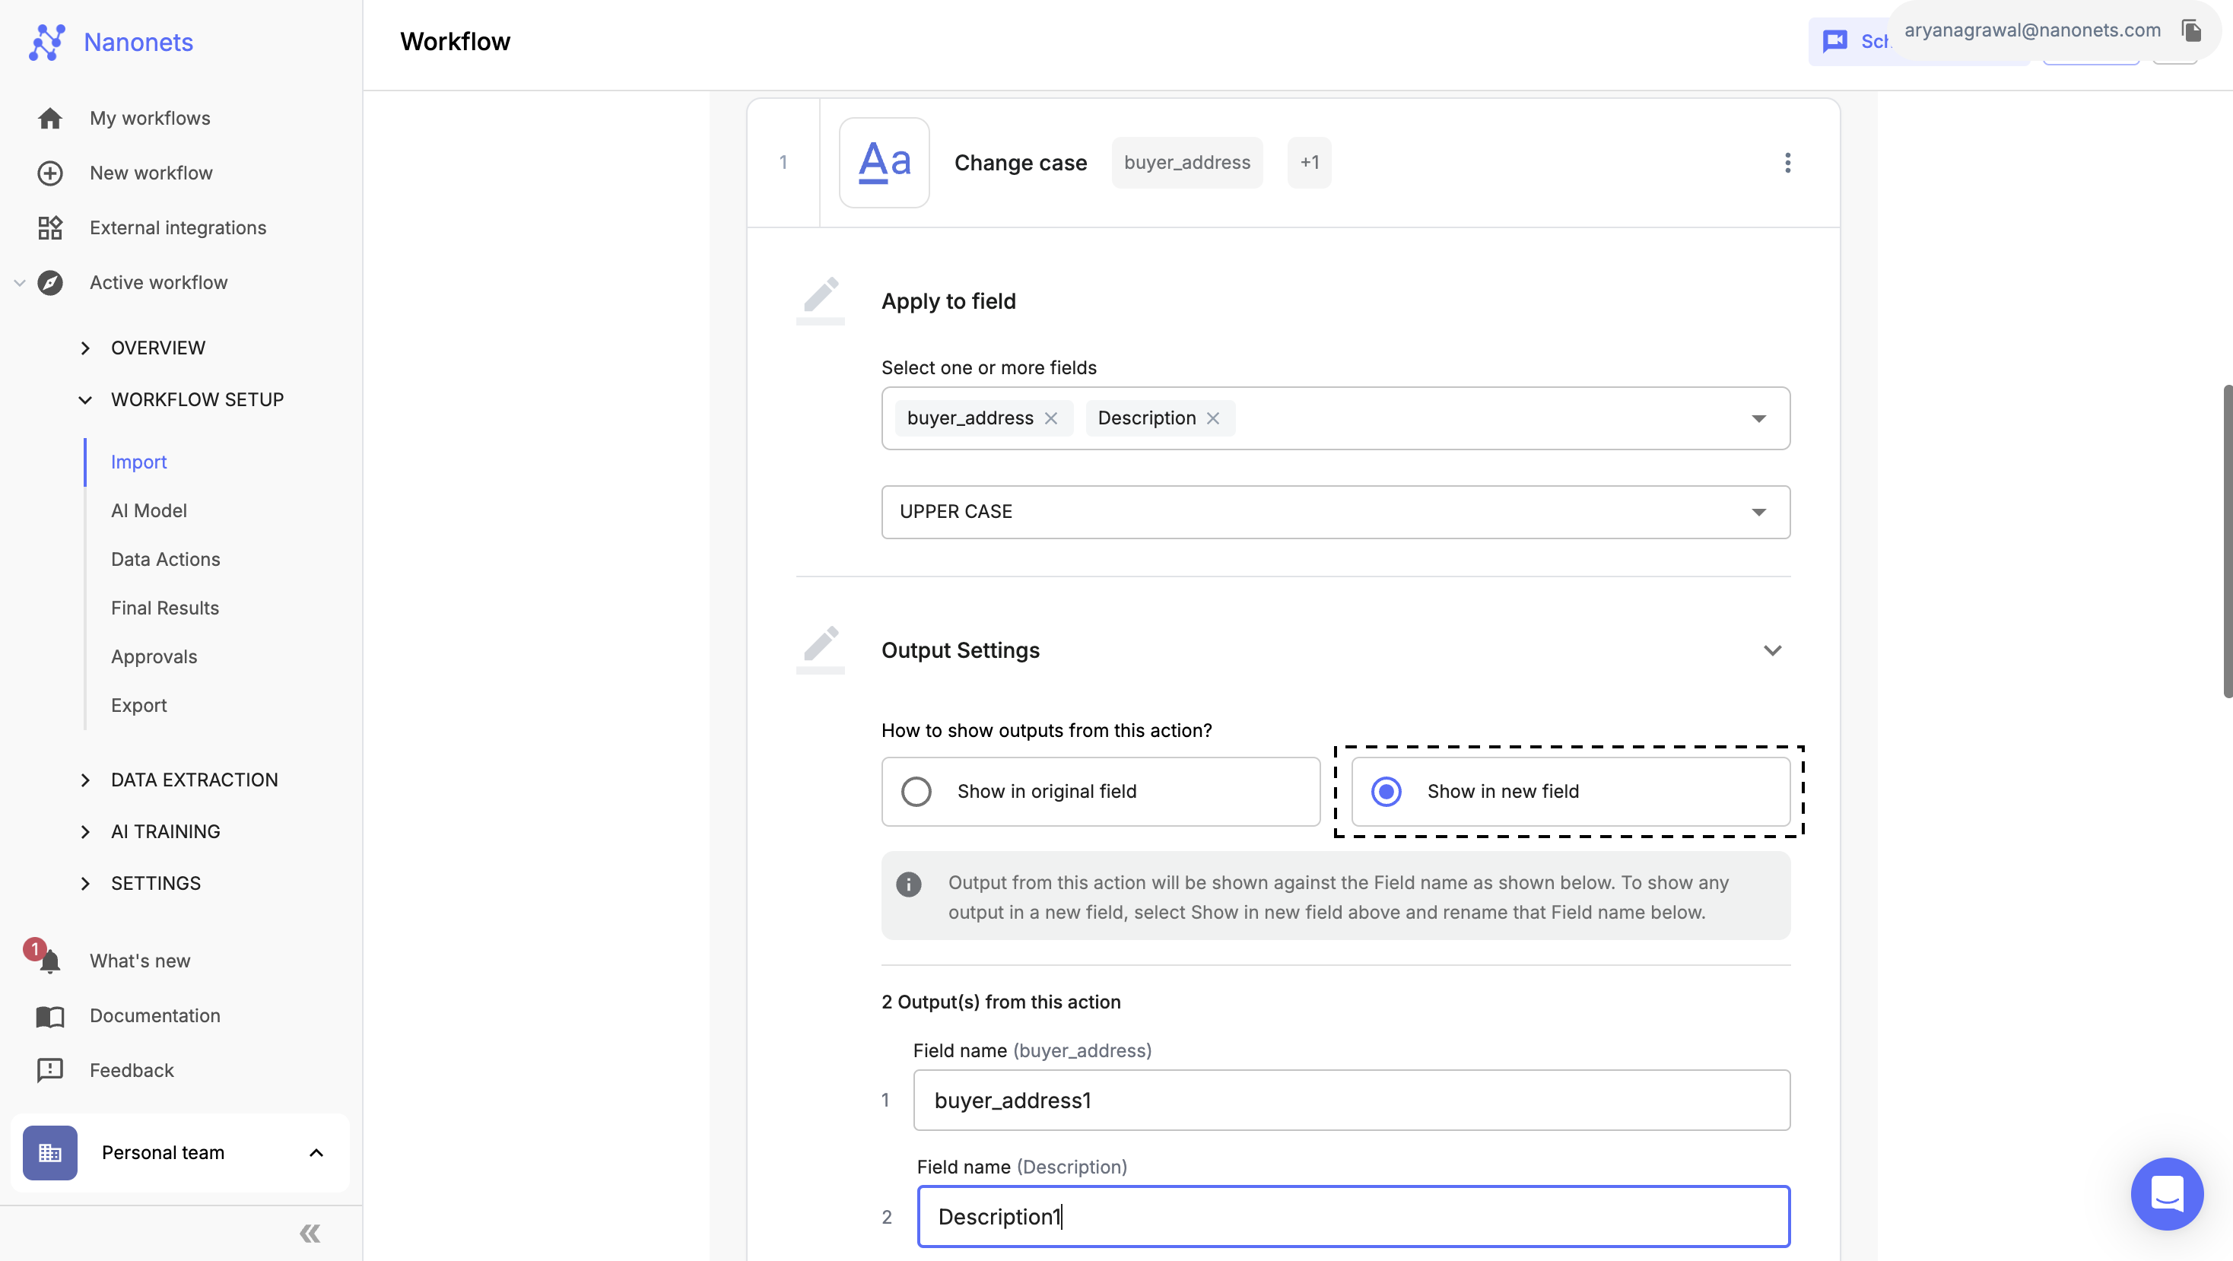The height and width of the screenshot is (1261, 2233).
Task: Open Final Results step
Action: 165,608
